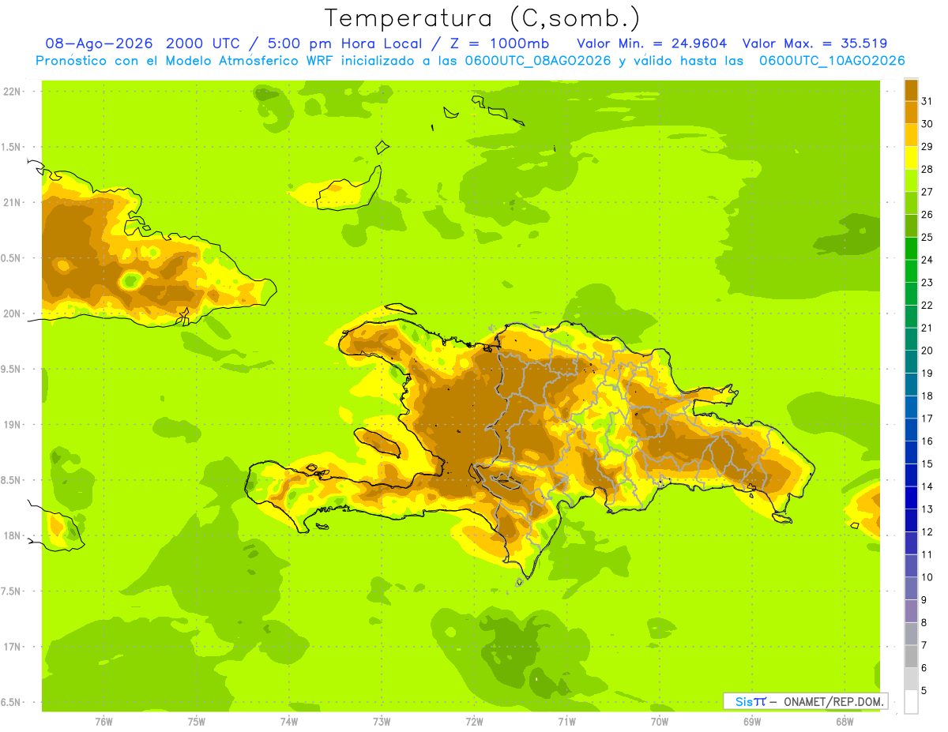Click the "71W" longitude label
The height and width of the screenshot is (732, 948).
(x=566, y=722)
